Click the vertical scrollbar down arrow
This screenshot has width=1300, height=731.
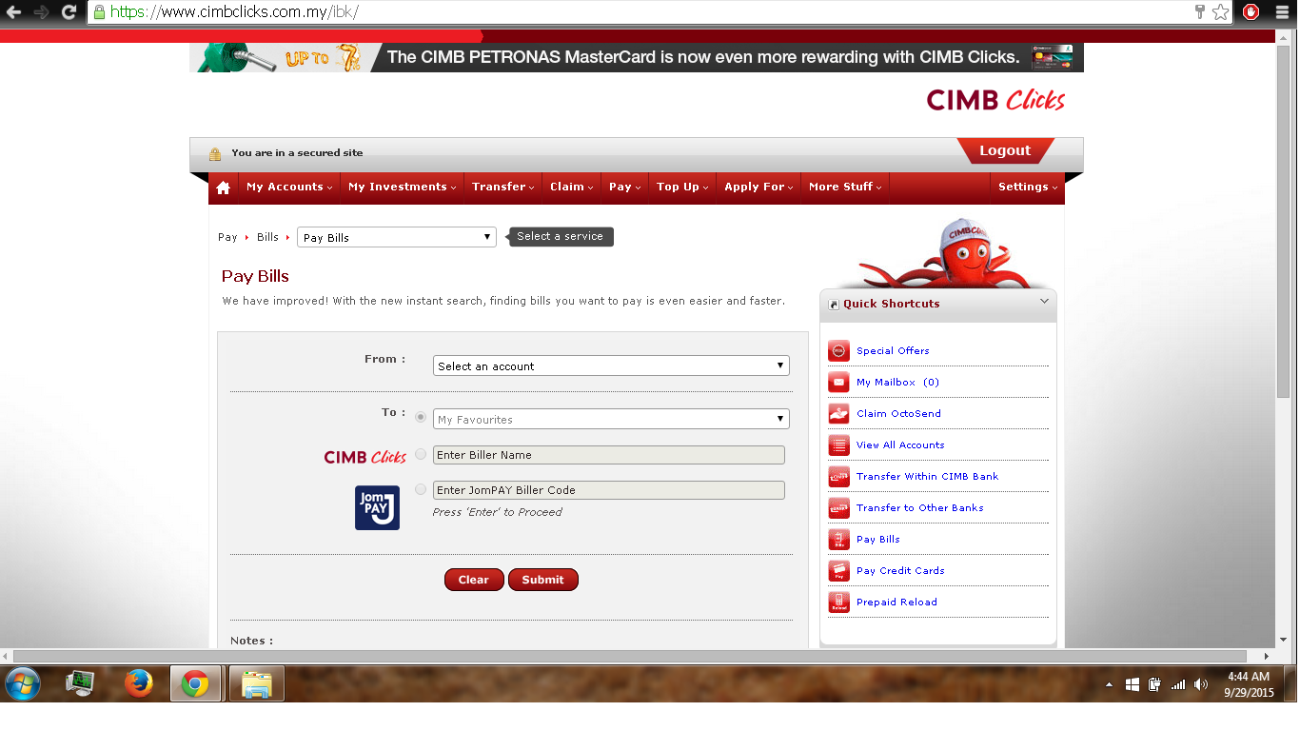pyautogui.click(x=1284, y=641)
